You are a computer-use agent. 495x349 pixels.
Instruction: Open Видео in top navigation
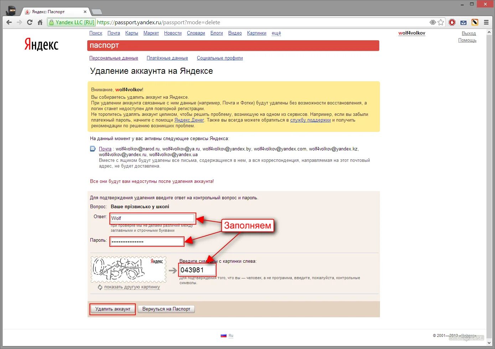pos(235,33)
